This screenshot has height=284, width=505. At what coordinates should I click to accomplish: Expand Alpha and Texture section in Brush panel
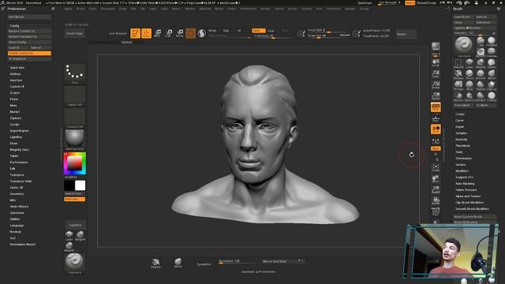pos(468,196)
